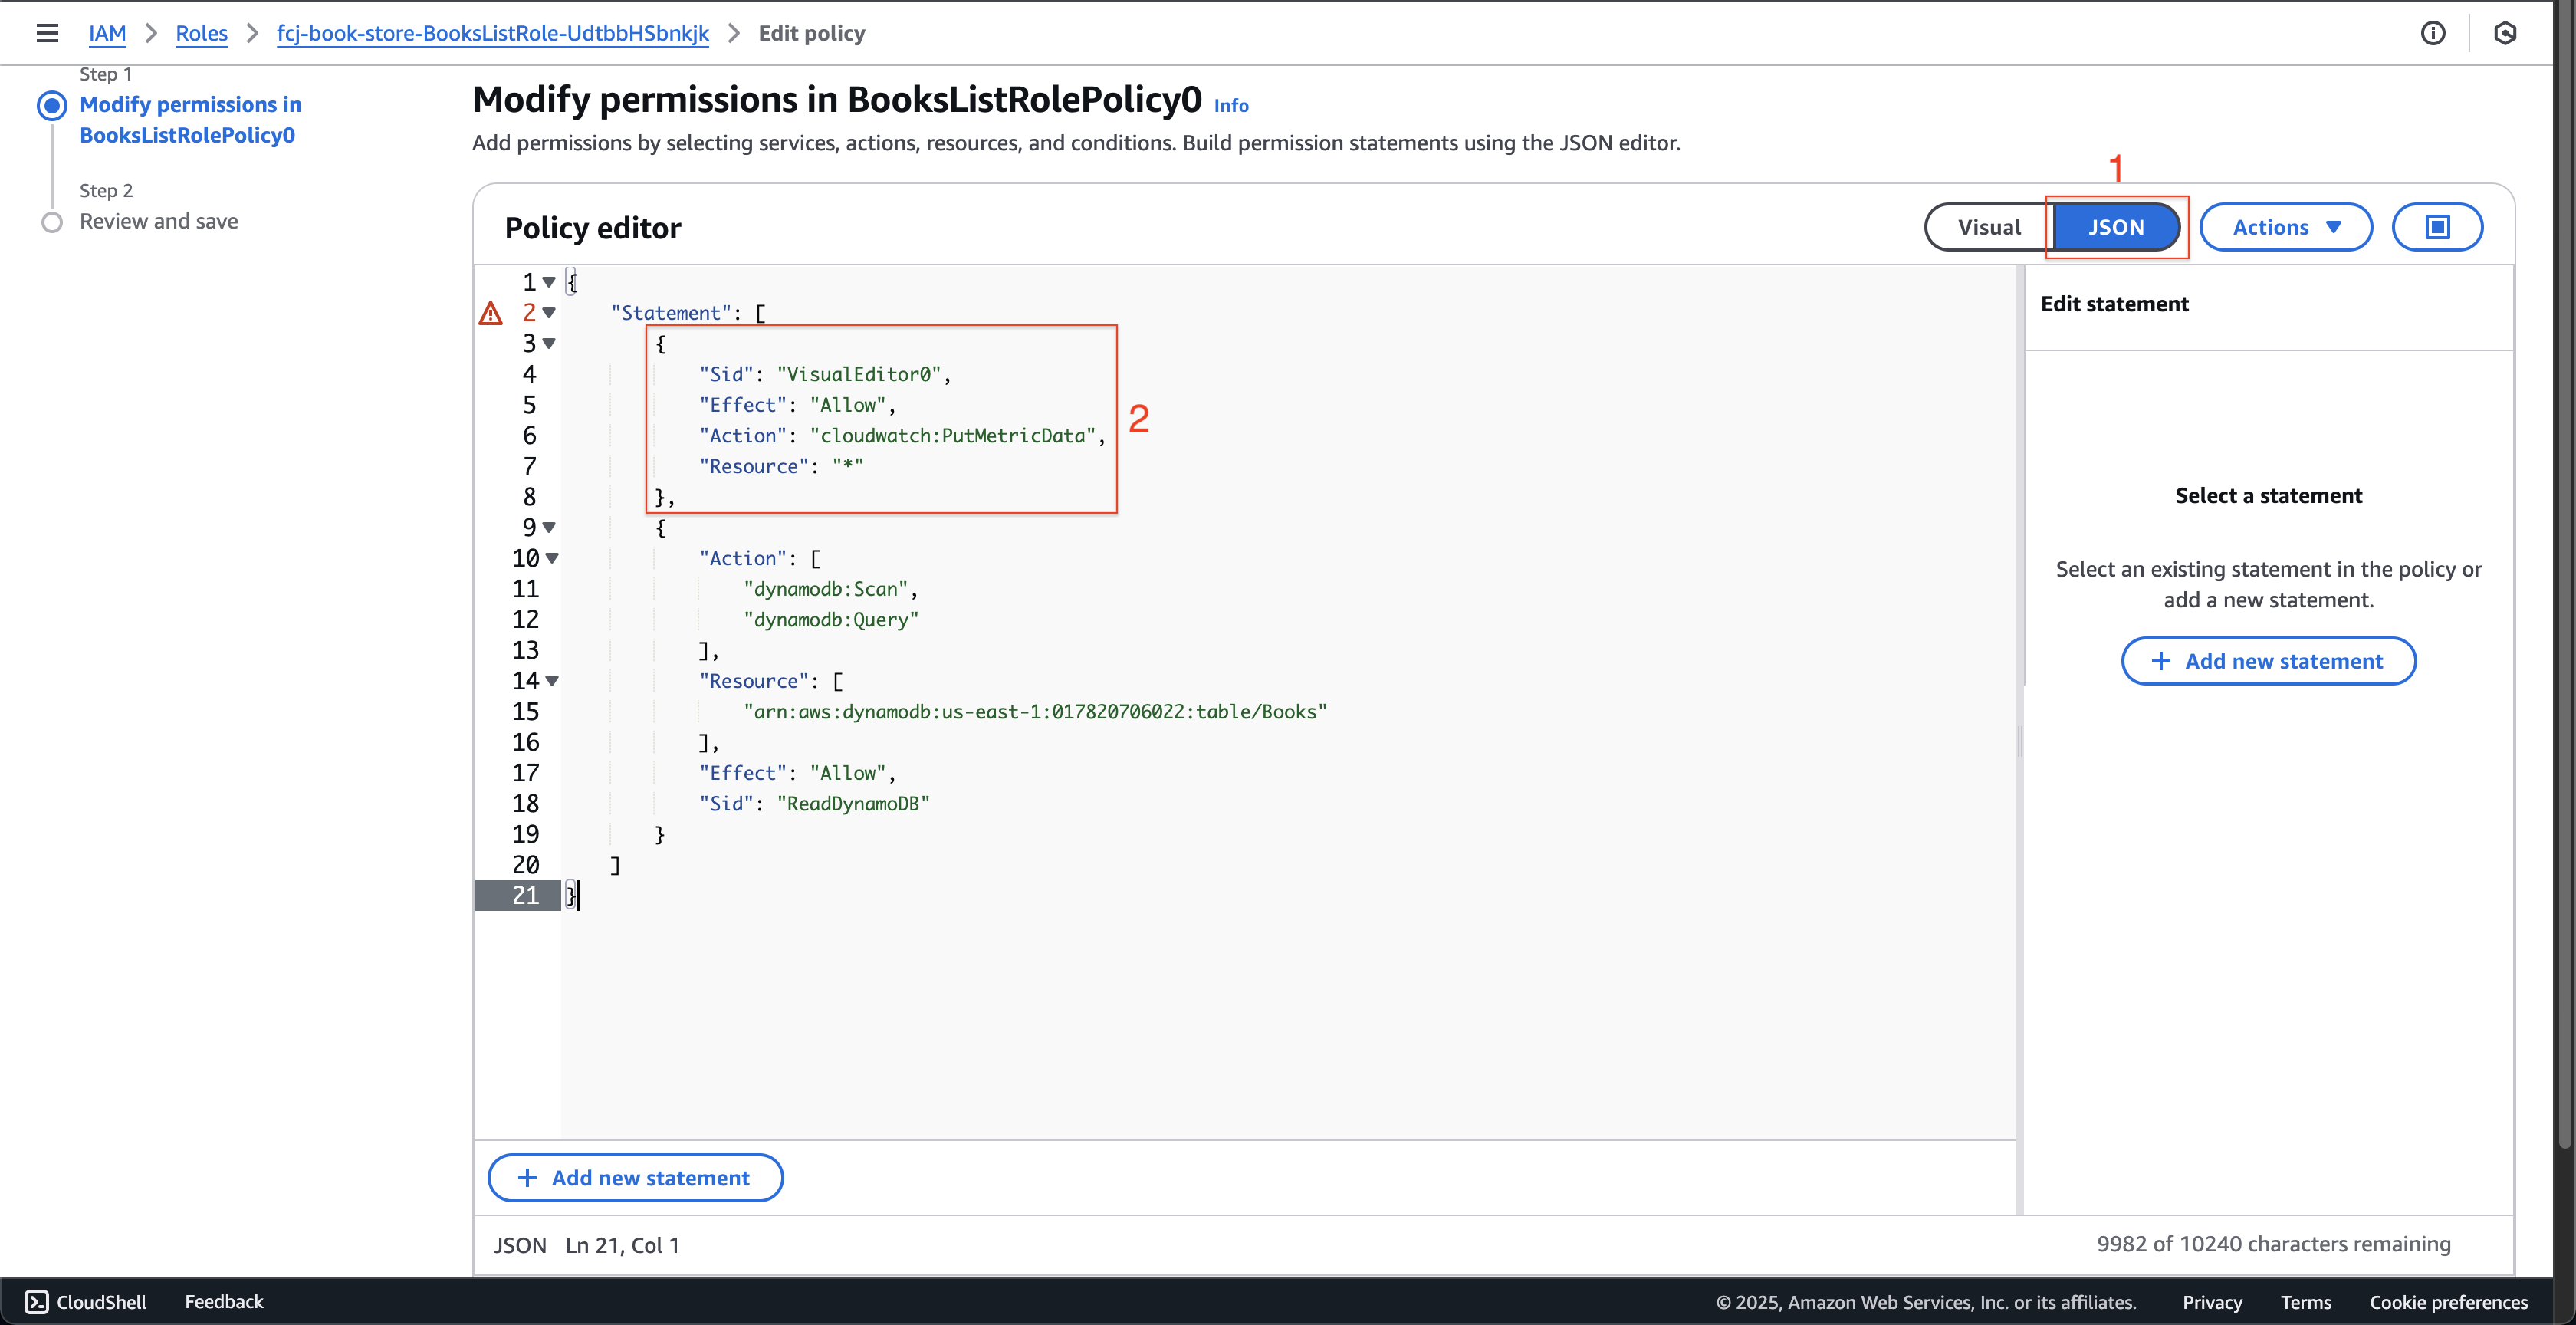Click the split-view layout icon

pos(2436,226)
